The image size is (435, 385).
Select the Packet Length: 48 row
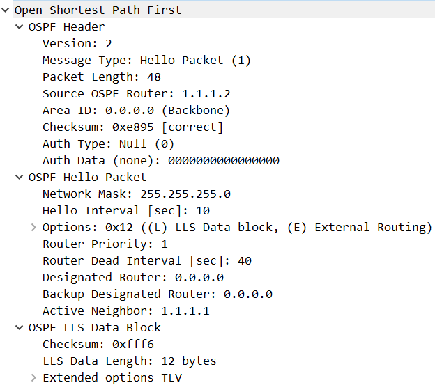[102, 77]
